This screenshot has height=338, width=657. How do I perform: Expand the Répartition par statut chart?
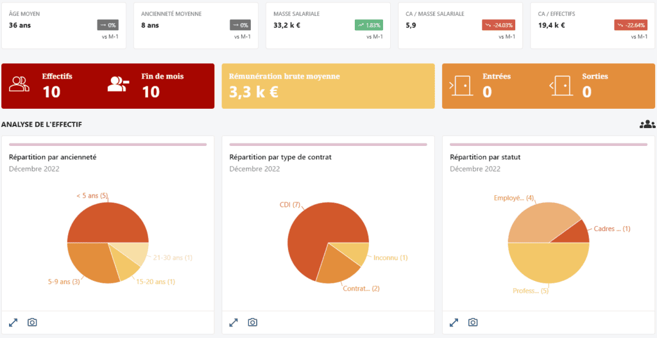pos(454,323)
